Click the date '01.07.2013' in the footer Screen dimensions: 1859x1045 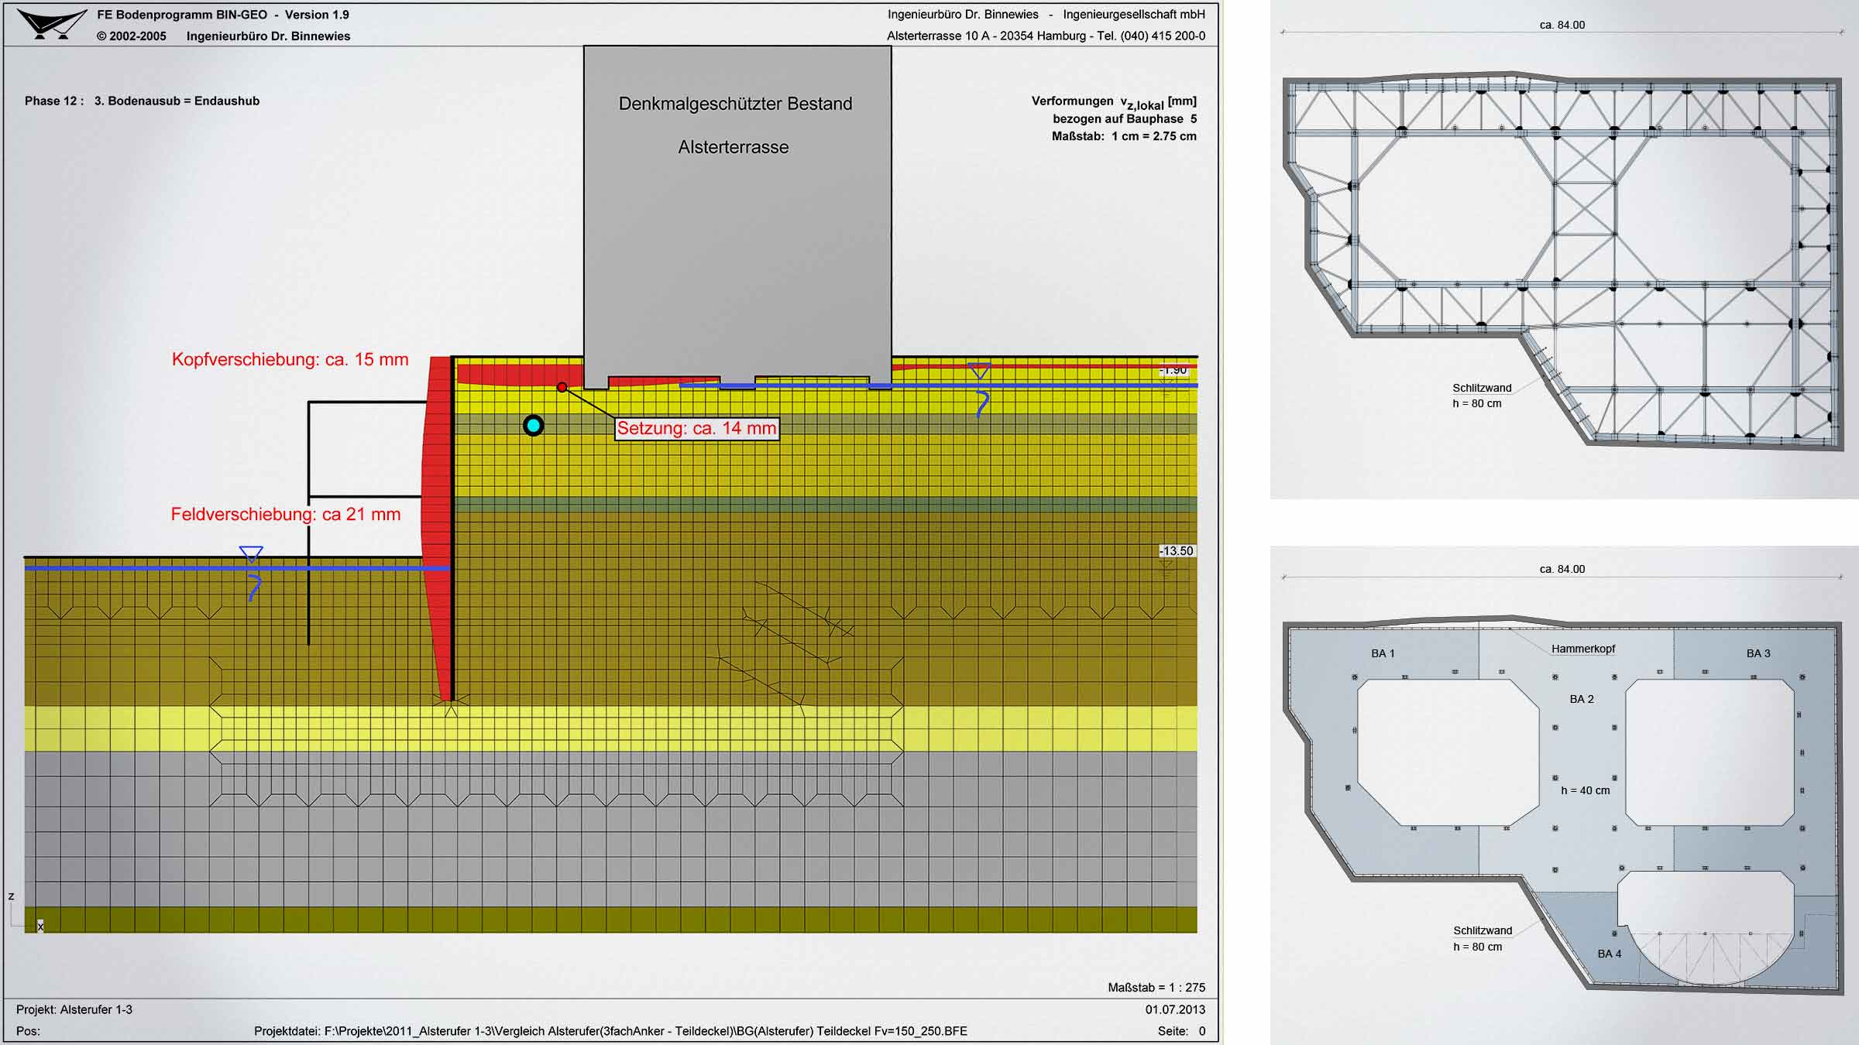tap(1176, 1009)
